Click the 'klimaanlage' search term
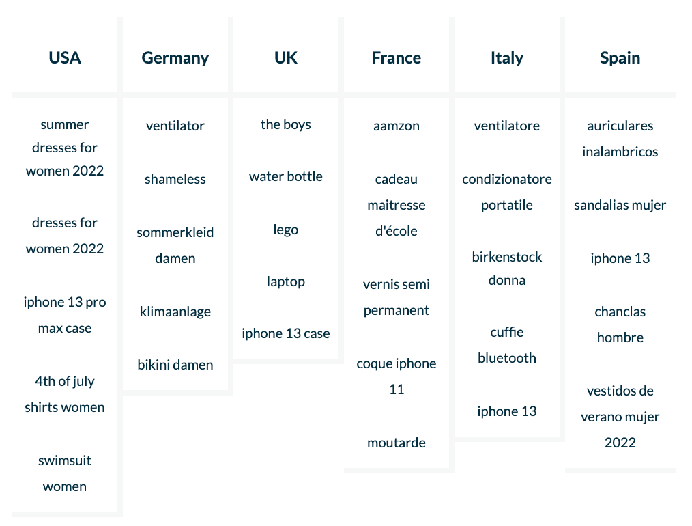This screenshot has width=692, height=526. [x=175, y=312]
